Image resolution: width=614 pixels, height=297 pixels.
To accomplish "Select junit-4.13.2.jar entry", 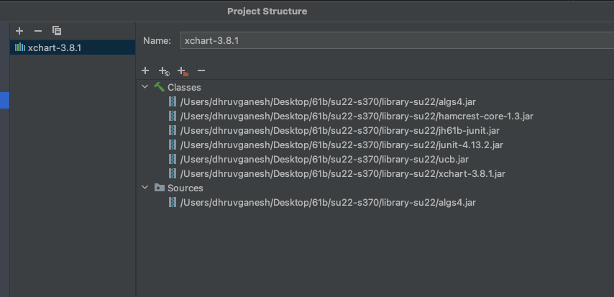I will tap(342, 145).
